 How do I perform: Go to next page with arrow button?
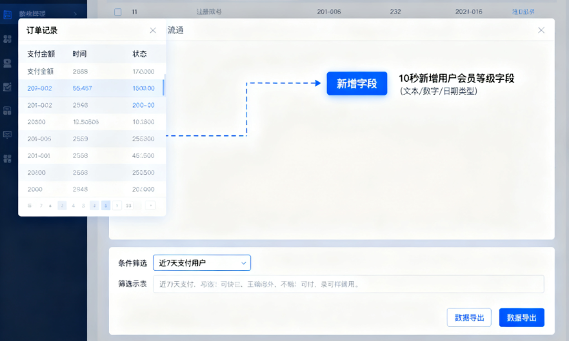tap(150, 206)
